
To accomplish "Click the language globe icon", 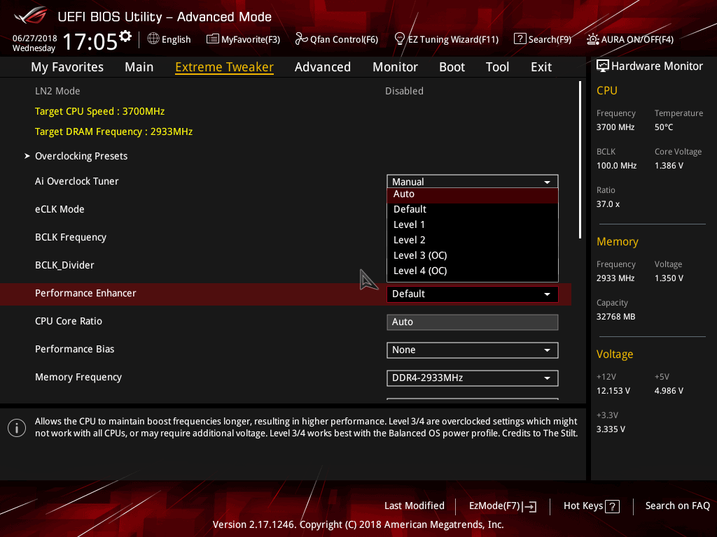I will click(x=153, y=39).
